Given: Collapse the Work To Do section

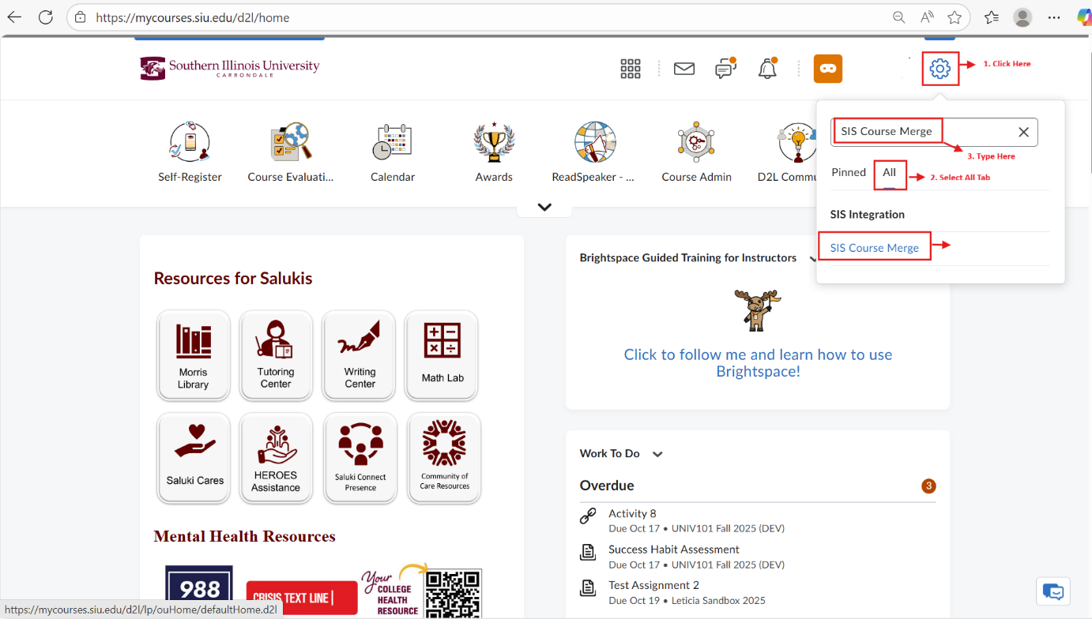Looking at the screenshot, I should pyautogui.click(x=657, y=453).
